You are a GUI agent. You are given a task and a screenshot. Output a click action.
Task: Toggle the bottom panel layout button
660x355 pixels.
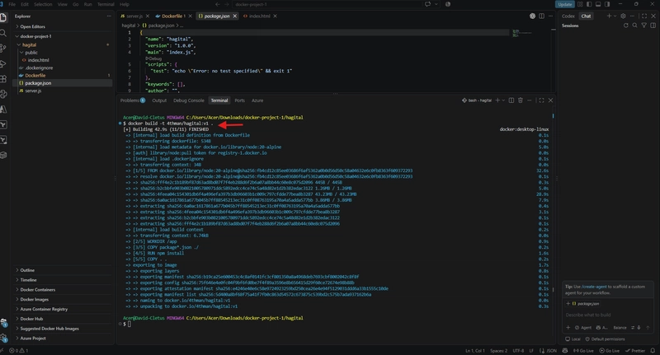click(x=597, y=4)
